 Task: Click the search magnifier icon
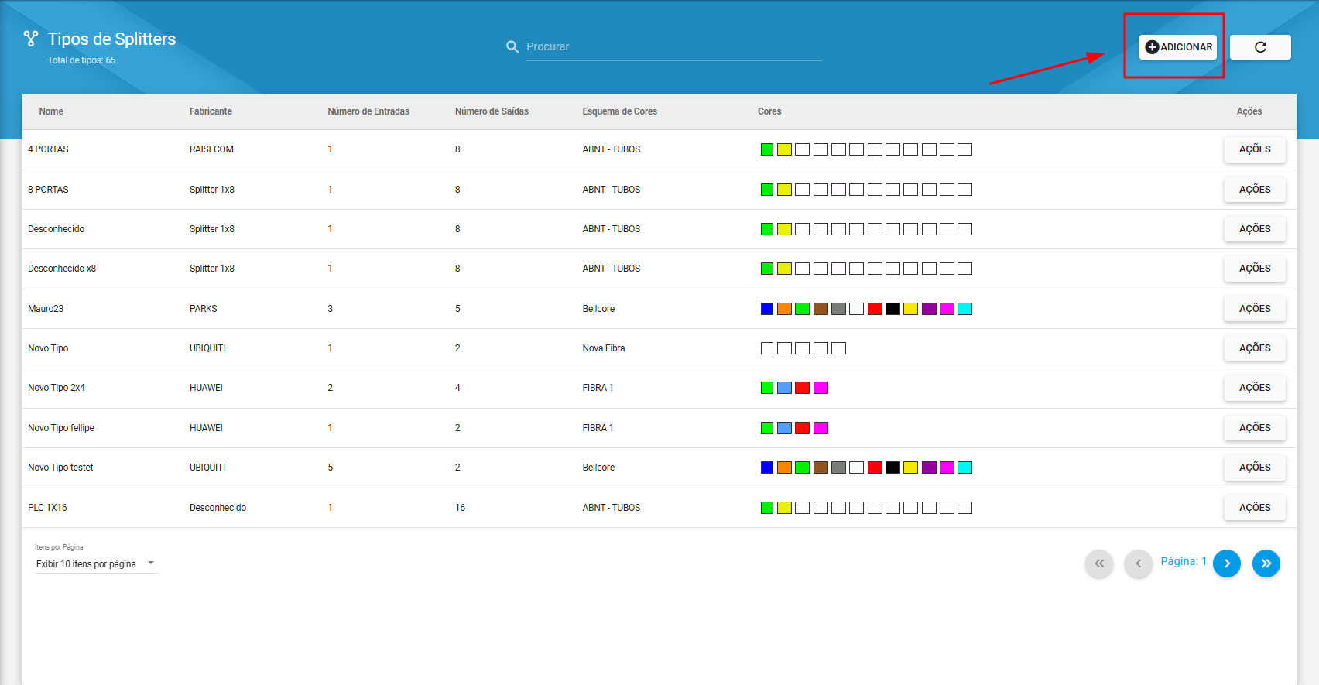[x=512, y=47]
